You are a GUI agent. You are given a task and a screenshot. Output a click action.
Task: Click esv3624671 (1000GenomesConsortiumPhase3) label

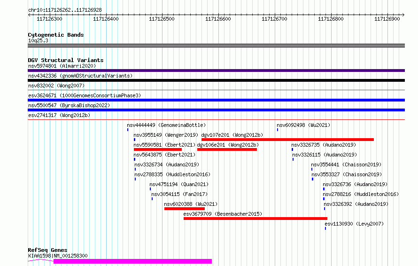tap(85, 95)
